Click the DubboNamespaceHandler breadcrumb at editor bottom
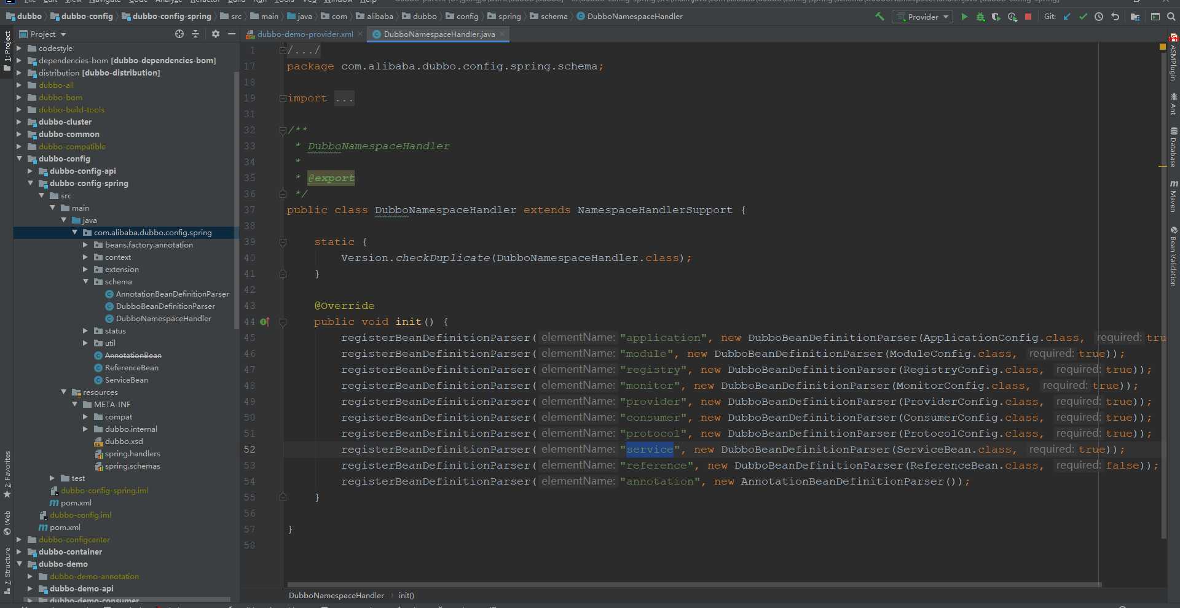The height and width of the screenshot is (608, 1180). coord(336,595)
